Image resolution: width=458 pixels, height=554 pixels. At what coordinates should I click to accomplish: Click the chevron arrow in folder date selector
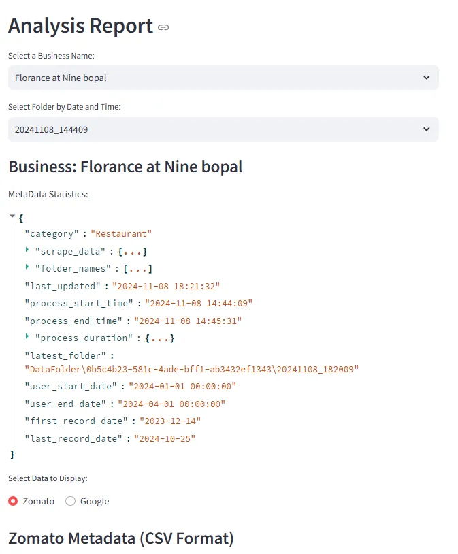pos(426,129)
